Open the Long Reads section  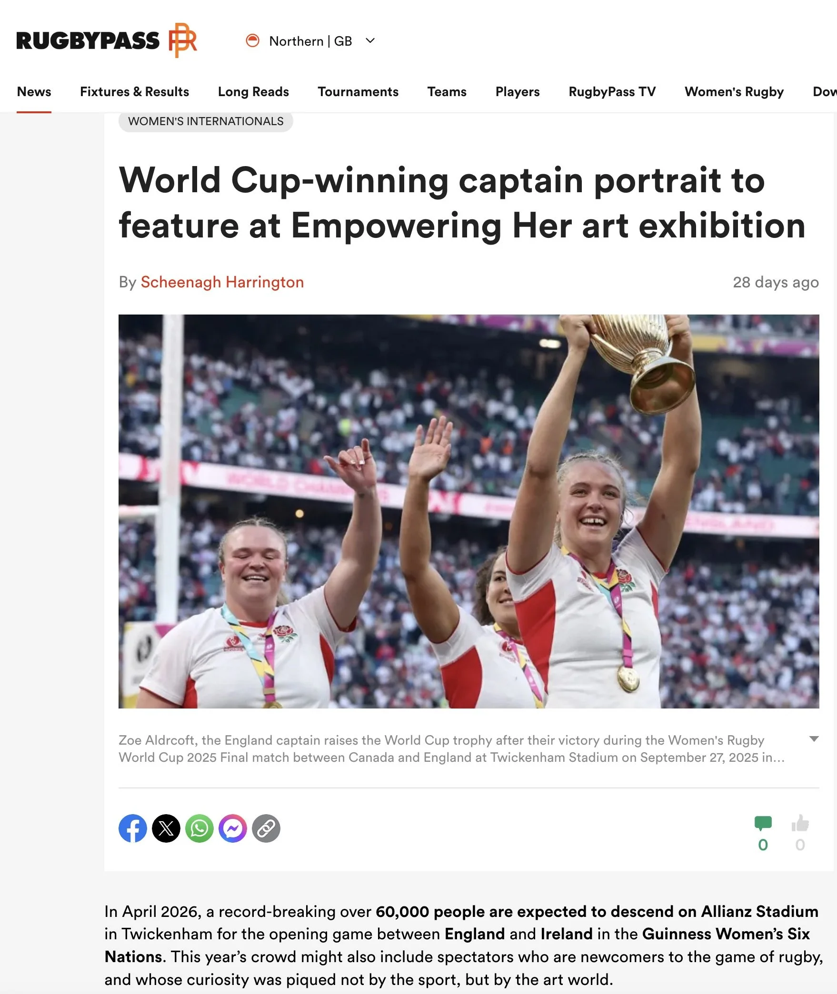(253, 91)
